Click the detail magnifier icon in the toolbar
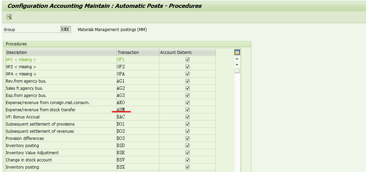366x172 pixels. coord(9,17)
